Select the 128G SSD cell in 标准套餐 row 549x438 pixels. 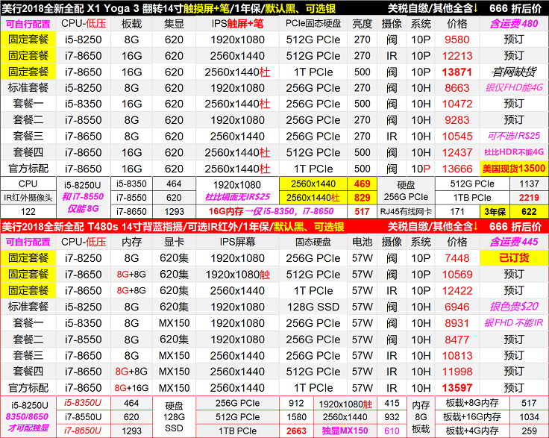click(313, 307)
